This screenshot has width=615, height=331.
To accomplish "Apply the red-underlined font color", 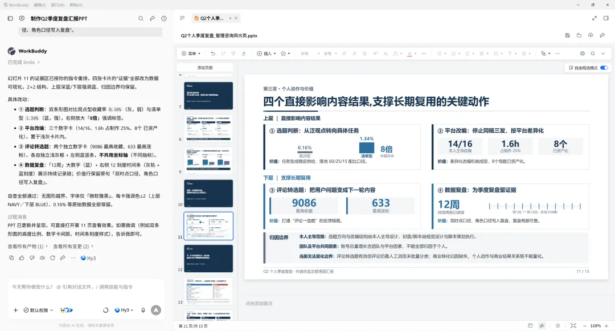I will coord(409,54).
